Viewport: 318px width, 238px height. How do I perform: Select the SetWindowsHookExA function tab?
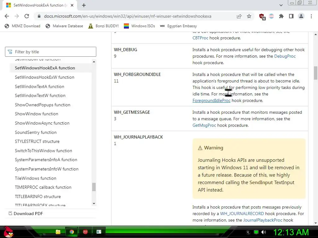tap(40, 5)
